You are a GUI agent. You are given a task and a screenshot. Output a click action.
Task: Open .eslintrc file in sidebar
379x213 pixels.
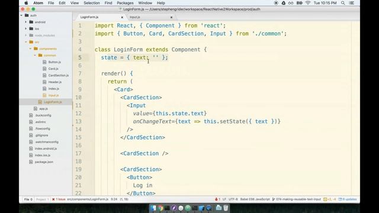tap(40, 122)
